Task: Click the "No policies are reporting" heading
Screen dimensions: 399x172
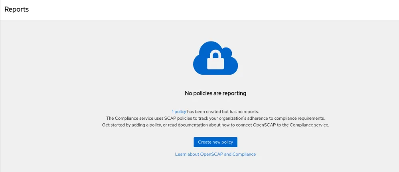Action: click(215, 93)
